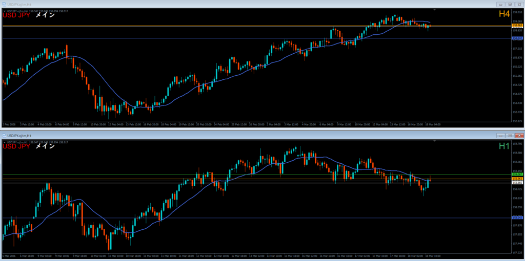The width and height of the screenshot is (525, 261).
Task: Minimize the H1 chart window
Action: [501, 135]
